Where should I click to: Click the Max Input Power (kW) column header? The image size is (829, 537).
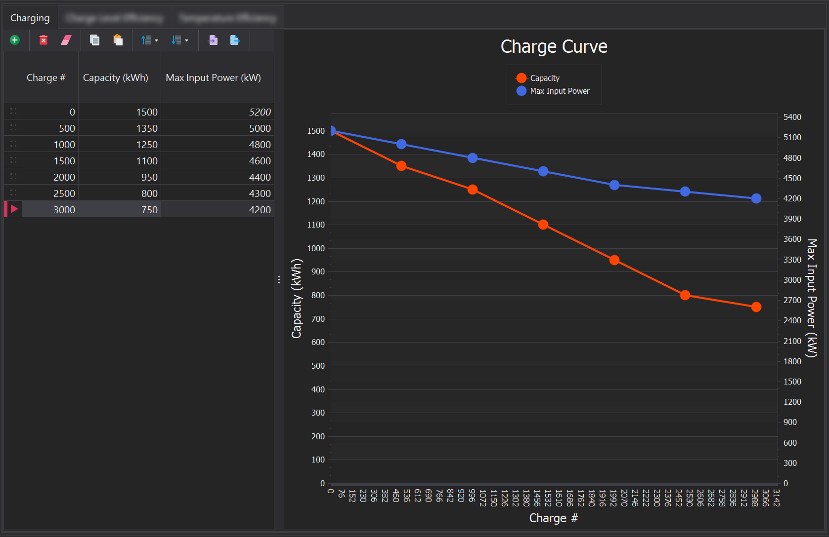(x=213, y=77)
